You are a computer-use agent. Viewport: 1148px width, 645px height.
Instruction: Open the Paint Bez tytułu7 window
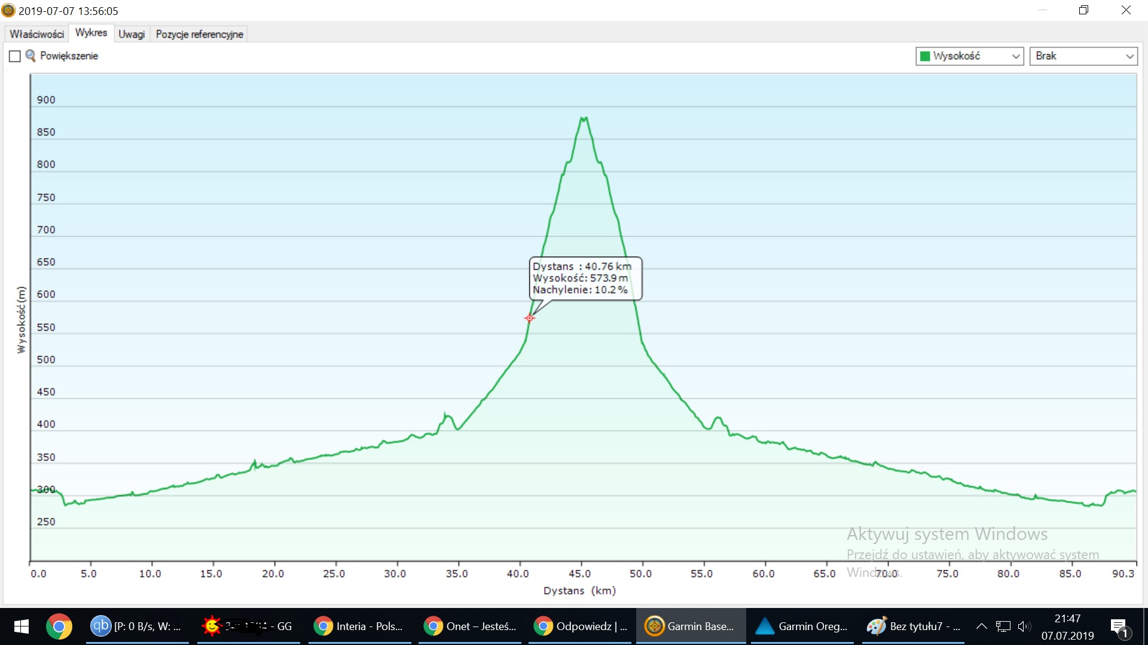914,626
